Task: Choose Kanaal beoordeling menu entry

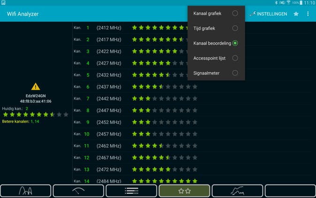Action: click(x=216, y=43)
